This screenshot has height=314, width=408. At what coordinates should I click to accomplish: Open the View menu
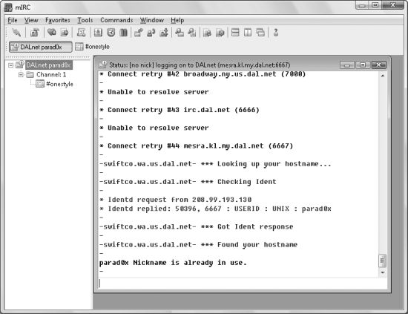31,20
